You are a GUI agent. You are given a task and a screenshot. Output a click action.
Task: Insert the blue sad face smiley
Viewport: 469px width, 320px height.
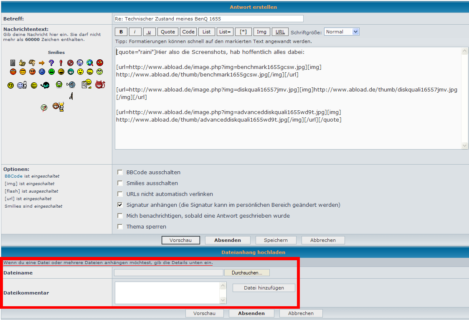(42, 72)
